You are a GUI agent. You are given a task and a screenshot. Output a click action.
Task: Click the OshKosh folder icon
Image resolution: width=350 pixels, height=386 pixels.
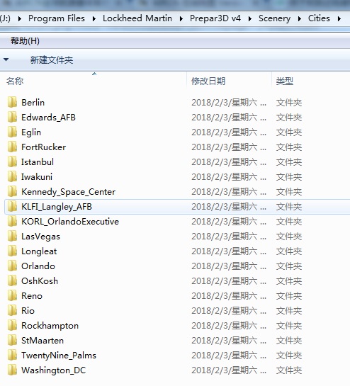[12, 281]
